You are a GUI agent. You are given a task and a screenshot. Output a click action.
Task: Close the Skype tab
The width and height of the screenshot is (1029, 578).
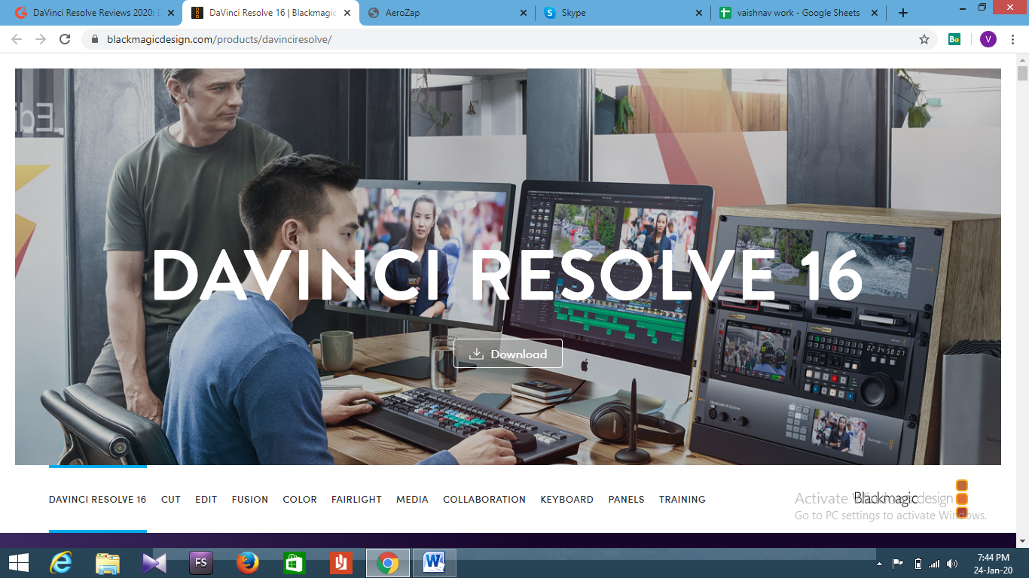(699, 13)
